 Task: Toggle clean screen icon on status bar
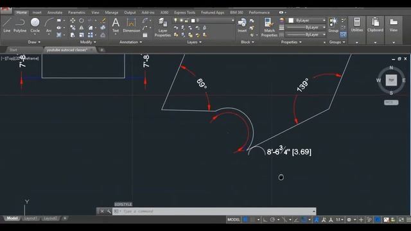point(401,219)
